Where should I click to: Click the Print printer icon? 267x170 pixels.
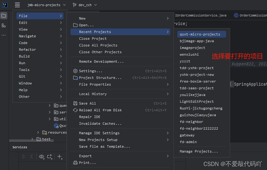coord(75,163)
